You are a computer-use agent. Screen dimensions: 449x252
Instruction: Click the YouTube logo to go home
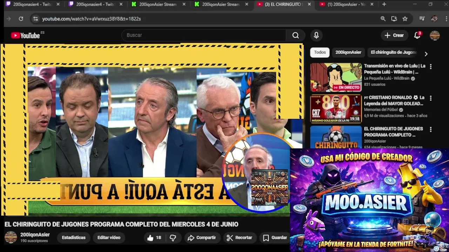tap(25, 35)
